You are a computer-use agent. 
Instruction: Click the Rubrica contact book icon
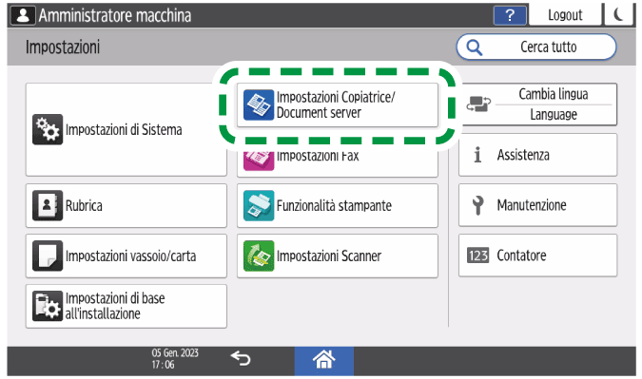(x=48, y=206)
